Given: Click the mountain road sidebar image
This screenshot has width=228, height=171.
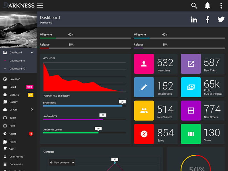Looking at the screenshot, I should 18,30.
